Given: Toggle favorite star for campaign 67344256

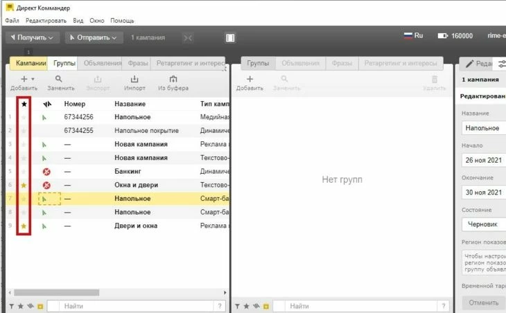Looking at the screenshot, I should 24,117.
